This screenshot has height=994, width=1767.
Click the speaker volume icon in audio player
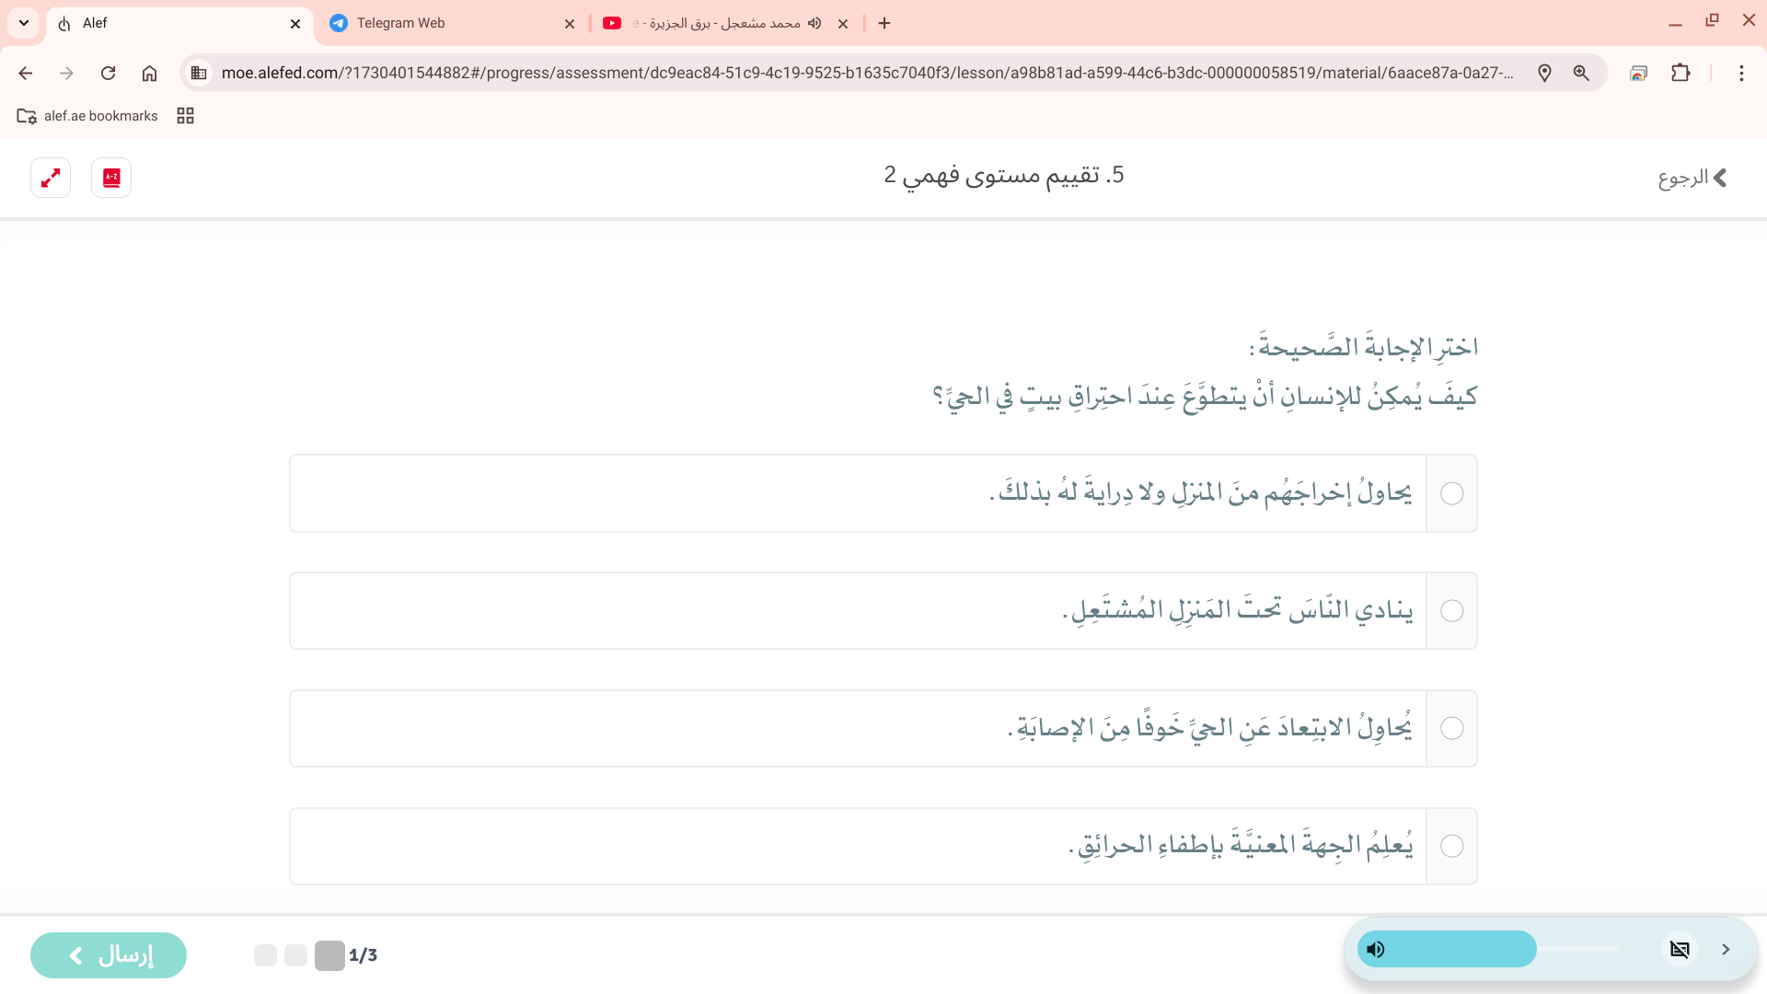pyautogui.click(x=1376, y=950)
